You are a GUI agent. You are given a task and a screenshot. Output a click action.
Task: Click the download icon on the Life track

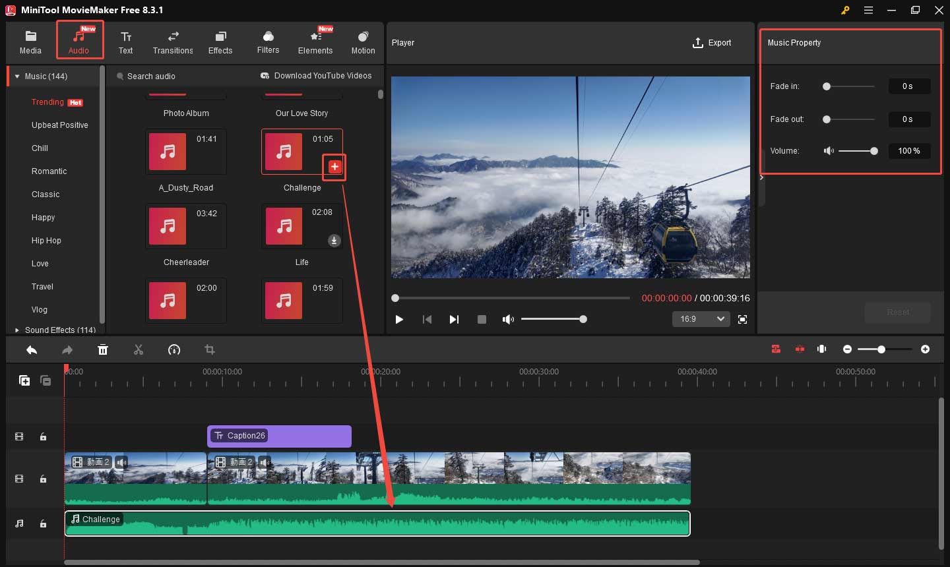(334, 241)
